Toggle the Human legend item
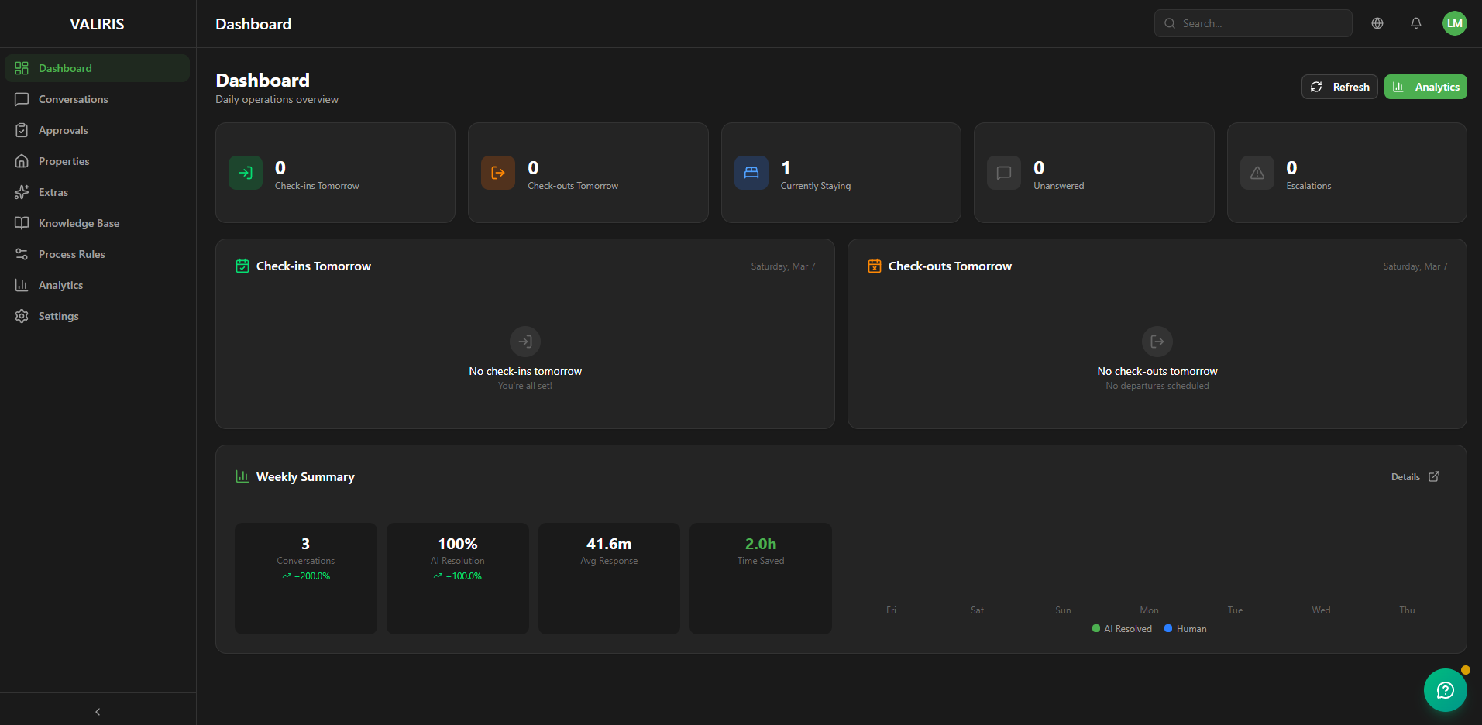1482x725 pixels. pos(1185,628)
